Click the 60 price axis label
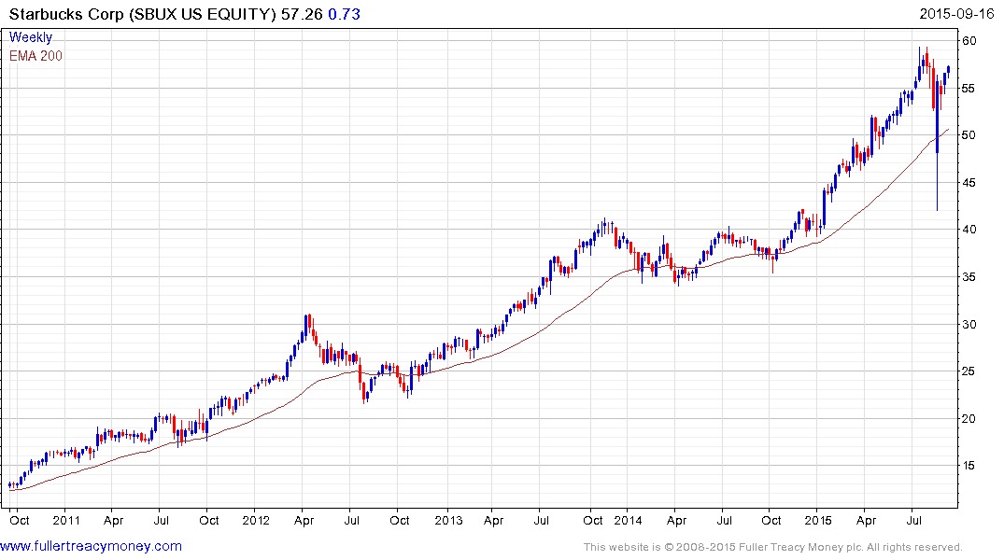The image size is (1004, 560). click(x=970, y=41)
